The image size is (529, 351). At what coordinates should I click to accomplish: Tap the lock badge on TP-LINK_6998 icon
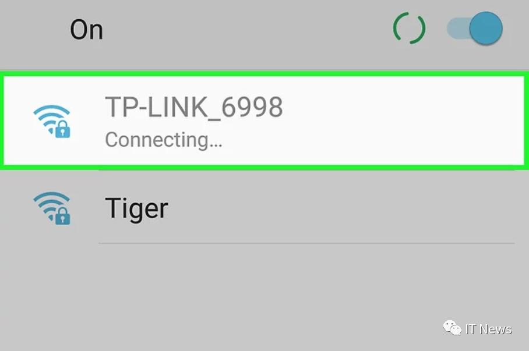click(63, 129)
